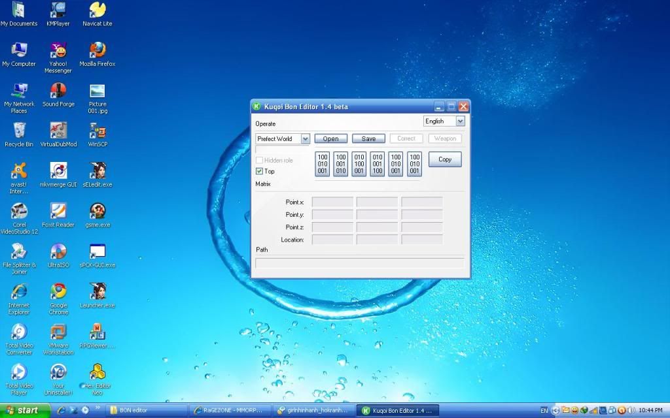Click the 010 100 001 matrix preset button
This screenshot has width=670, height=418.
[359, 164]
